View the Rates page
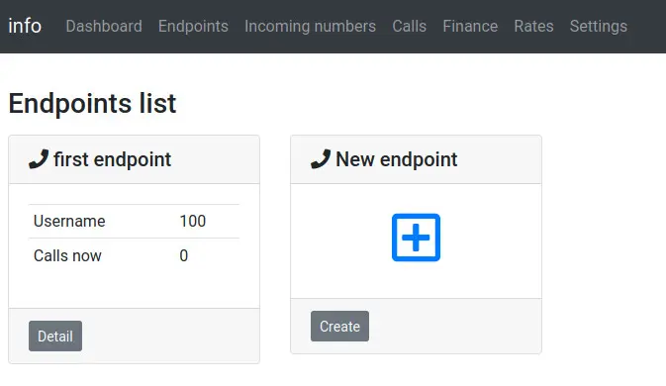The width and height of the screenshot is (666, 386). tap(534, 27)
